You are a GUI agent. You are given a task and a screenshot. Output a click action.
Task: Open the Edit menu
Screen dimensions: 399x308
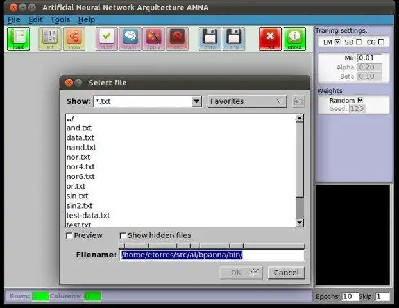pos(35,20)
